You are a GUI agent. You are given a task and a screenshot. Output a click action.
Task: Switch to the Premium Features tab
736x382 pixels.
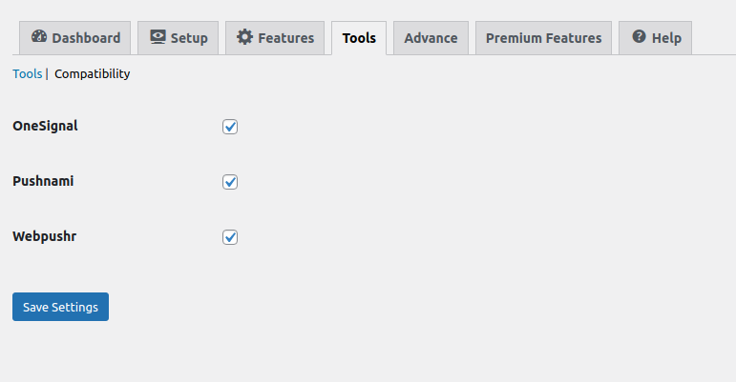(543, 38)
